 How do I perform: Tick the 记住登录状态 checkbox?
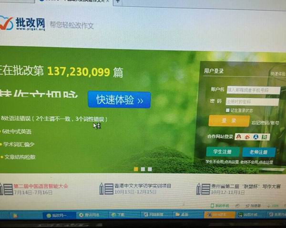228,110
